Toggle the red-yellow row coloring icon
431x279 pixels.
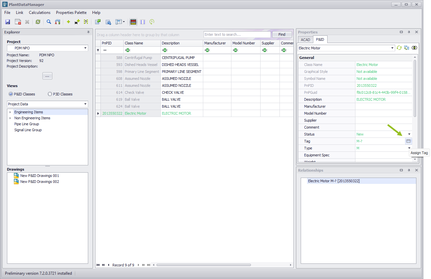[133, 22]
